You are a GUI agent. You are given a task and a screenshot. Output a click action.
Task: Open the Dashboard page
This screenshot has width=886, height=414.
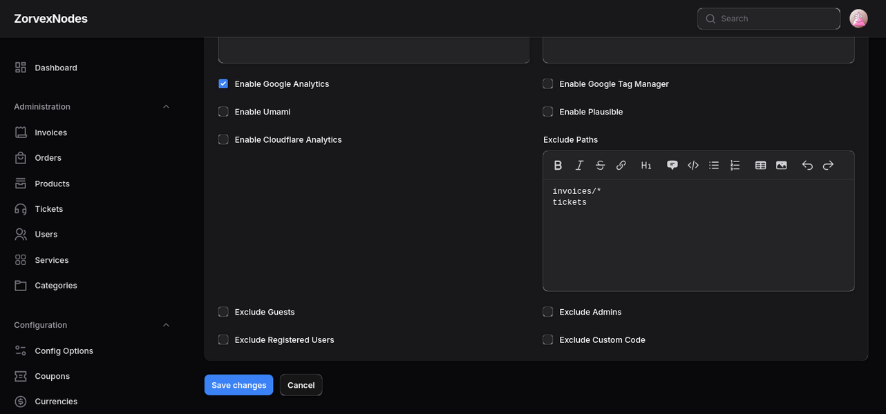point(56,68)
